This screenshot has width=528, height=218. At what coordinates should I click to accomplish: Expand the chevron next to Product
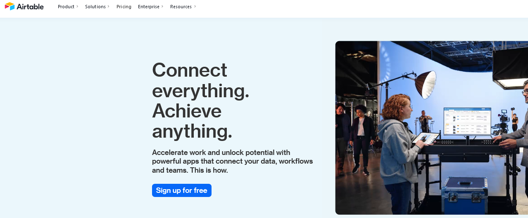click(77, 7)
